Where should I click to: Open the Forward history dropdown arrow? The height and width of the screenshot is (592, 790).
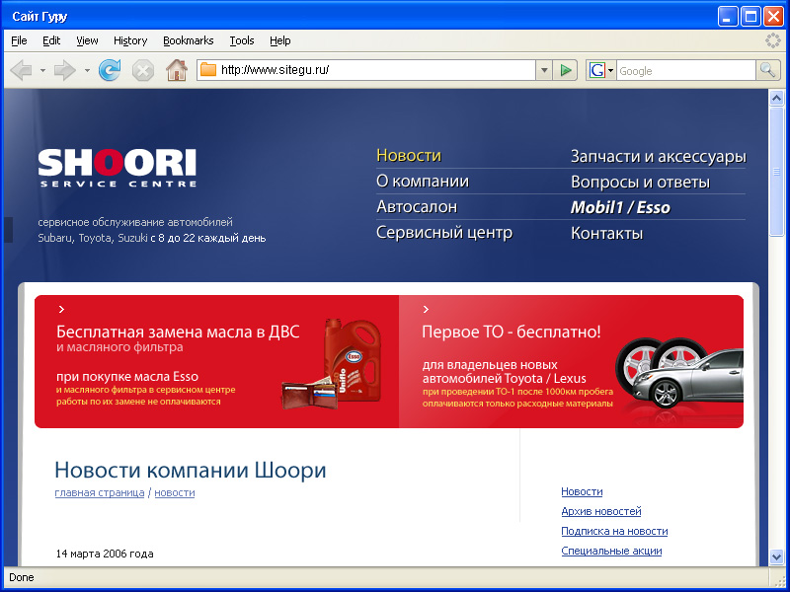[87, 70]
